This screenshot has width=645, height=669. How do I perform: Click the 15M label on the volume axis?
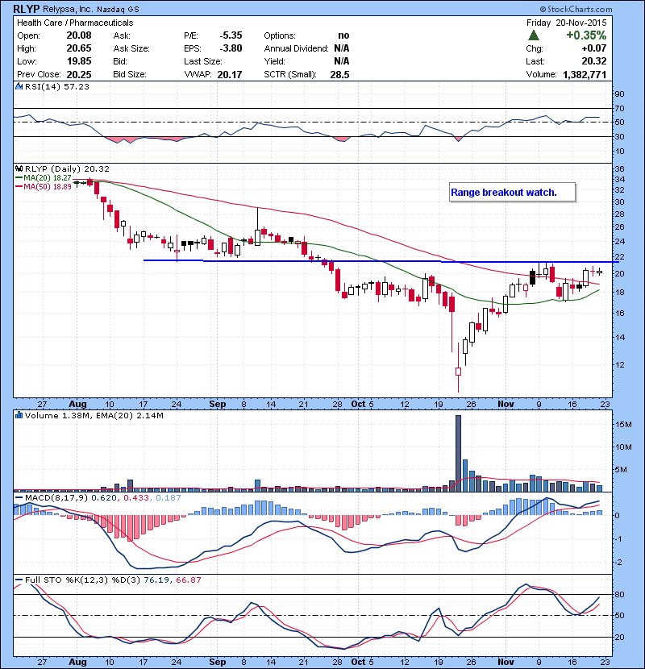point(624,425)
